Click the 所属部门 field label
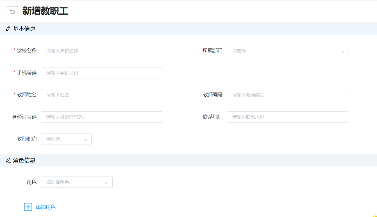The width and height of the screenshot is (377, 217). coord(213,51)
